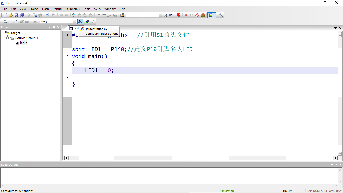Navigate backwards with left arrow icon
The width and height of the screenshot is (343, 193).
(x=61, y=15)
